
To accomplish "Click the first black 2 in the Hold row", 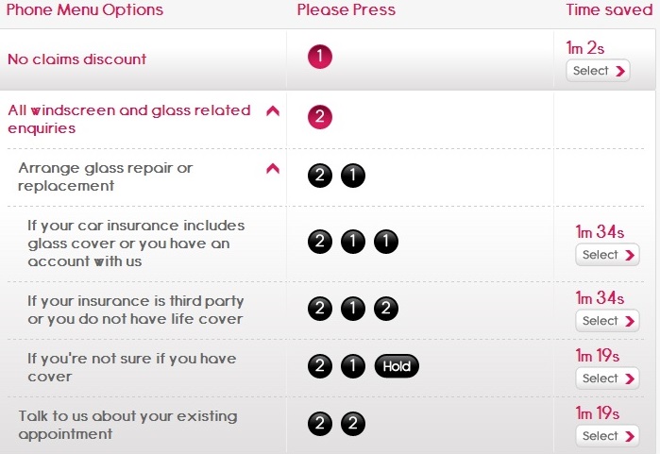I will point(320,366).
